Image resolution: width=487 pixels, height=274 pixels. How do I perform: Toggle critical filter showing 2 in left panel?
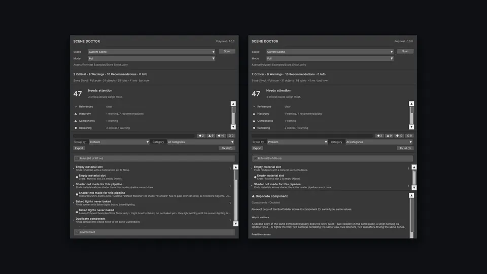201,136
